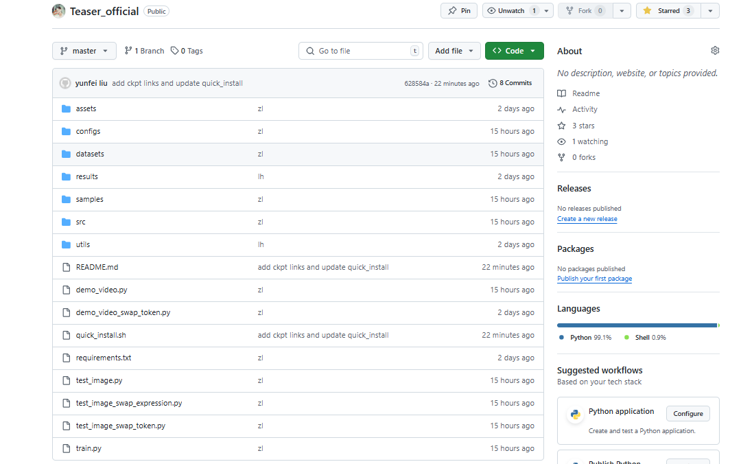
Task: Click the Releases heading link
Action: (574, 188)
